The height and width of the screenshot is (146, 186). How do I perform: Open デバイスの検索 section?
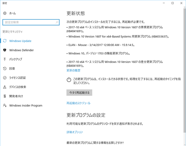coord(17,87)
